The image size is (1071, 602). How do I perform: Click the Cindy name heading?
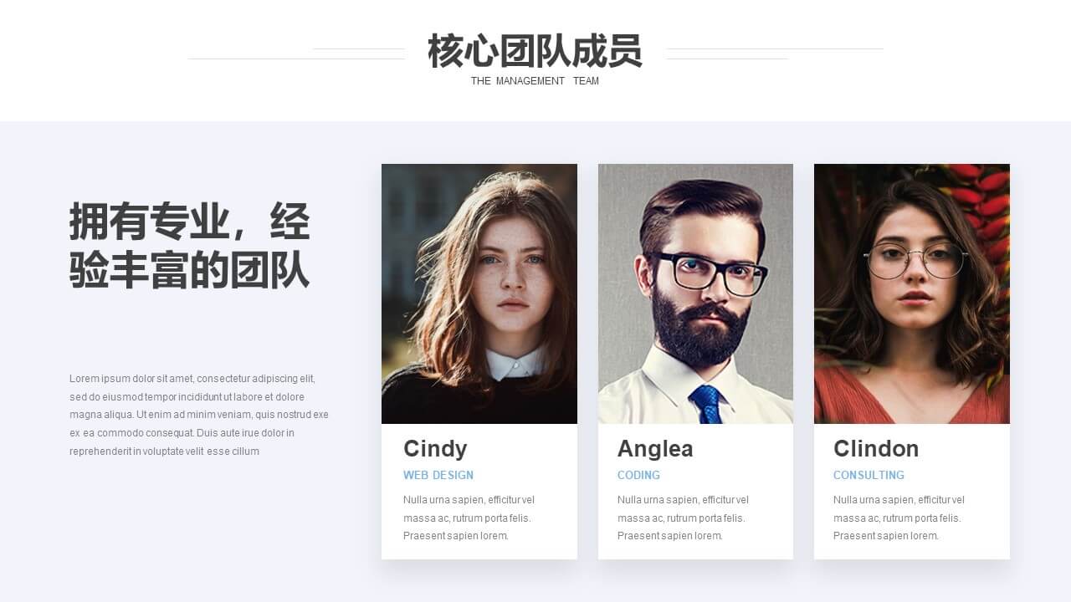(435, 449)
